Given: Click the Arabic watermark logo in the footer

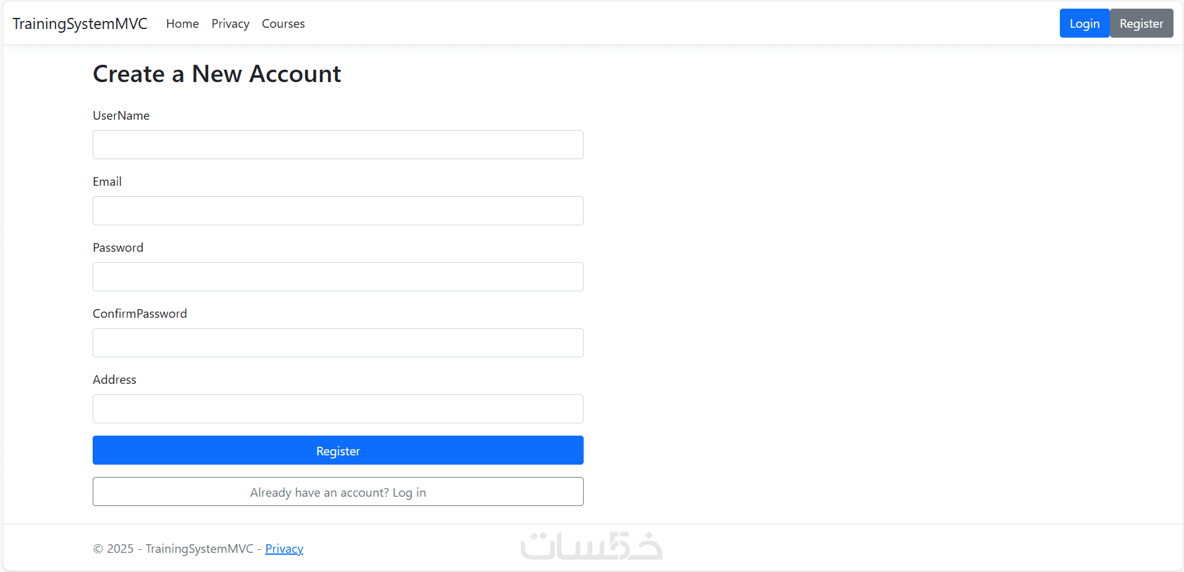Looking at the screenshot, I should tap(591, 546).
